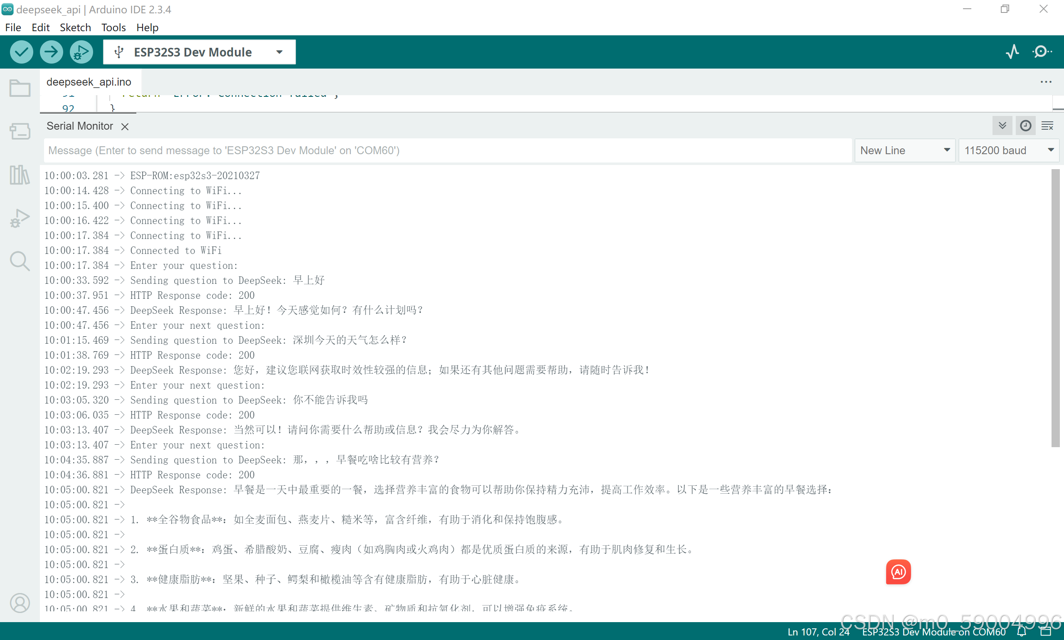Close the Serial Monitor tab
Screen dimensions: 1064x640
pyautogui.click(x=125, y=126)
